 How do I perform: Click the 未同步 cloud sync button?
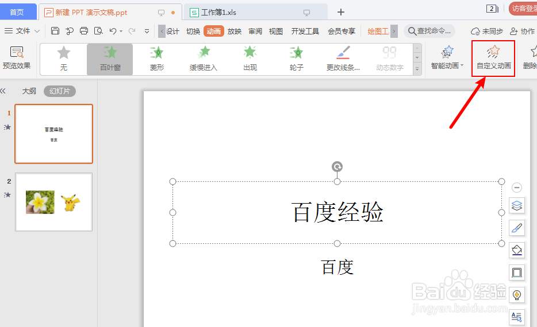click(486, 32)
